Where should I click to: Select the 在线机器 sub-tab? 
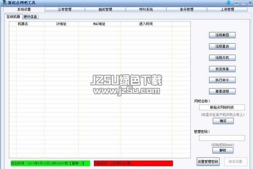point(13,17)
